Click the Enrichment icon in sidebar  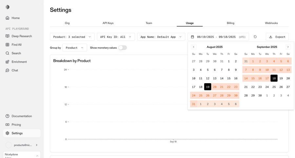click(8, 62)
